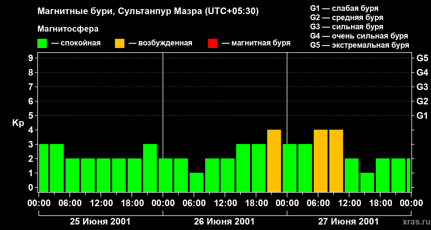
Task: Click the G4 label on the right axis
Action: (x=422, y=72)
